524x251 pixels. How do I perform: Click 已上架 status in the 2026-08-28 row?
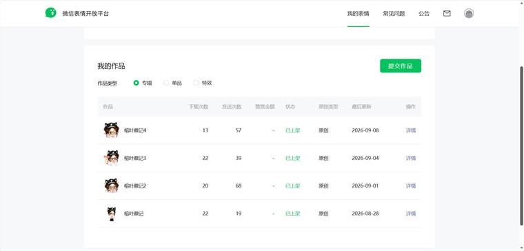coord(293,214)
